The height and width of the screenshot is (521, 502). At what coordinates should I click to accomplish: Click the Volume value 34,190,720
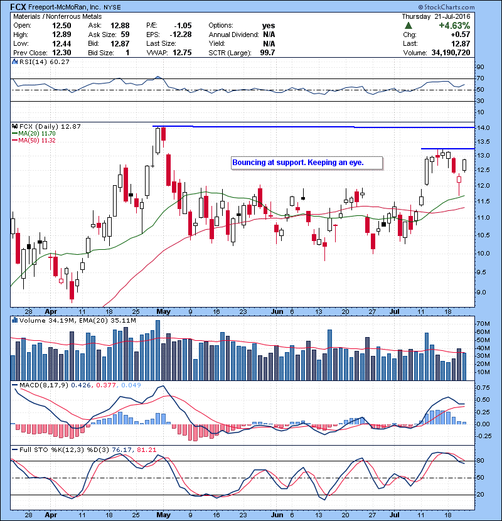click(x=451, y=53)
